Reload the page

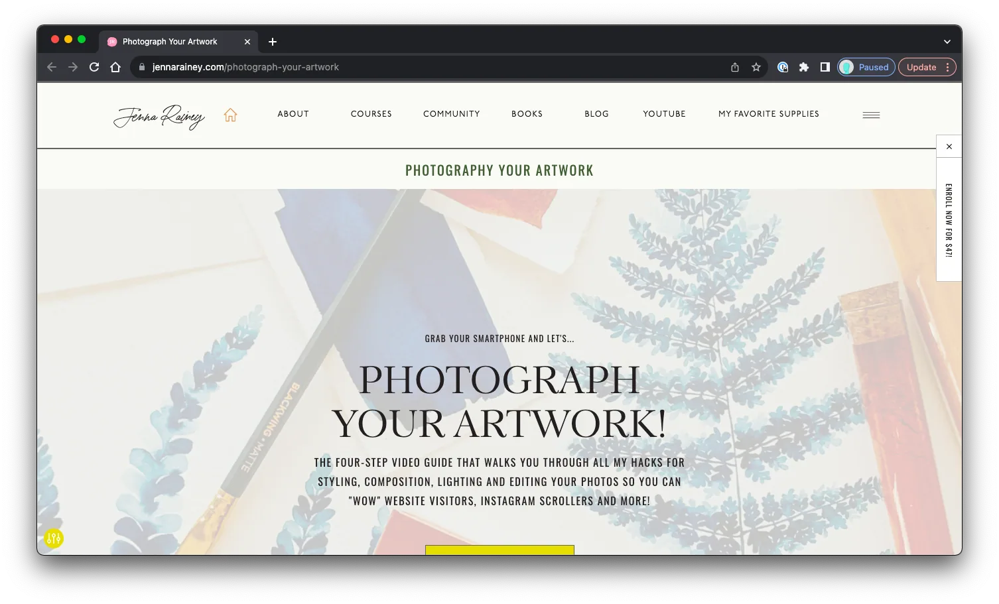[x=94, y=67]
